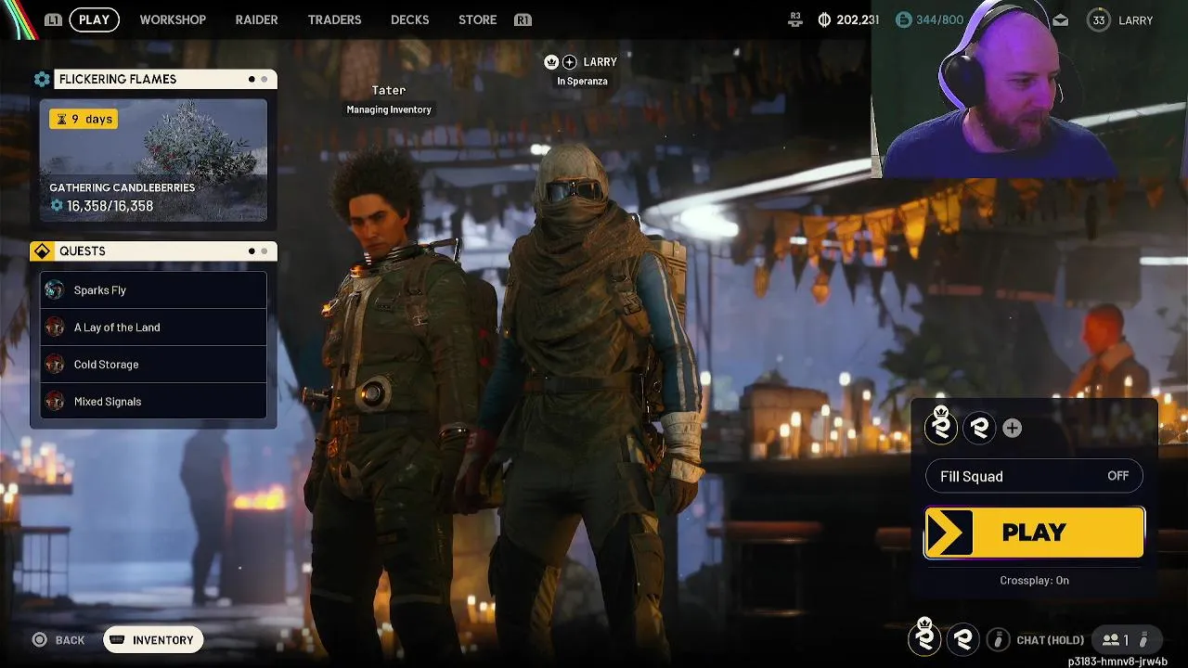The image size is (1188, 668).
Task: Open the RAIDER tab
Action: point(256,19)
